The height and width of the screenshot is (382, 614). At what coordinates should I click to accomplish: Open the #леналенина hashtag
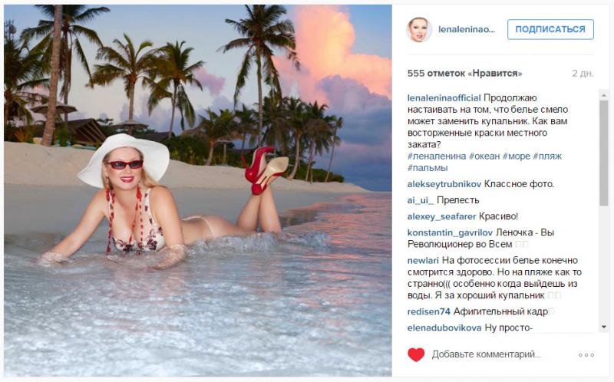pos(437,156)
